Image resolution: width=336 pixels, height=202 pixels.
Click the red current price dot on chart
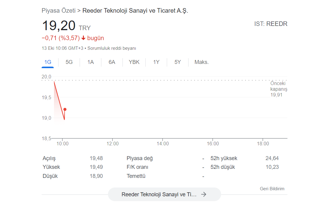(x=65, y=109)
